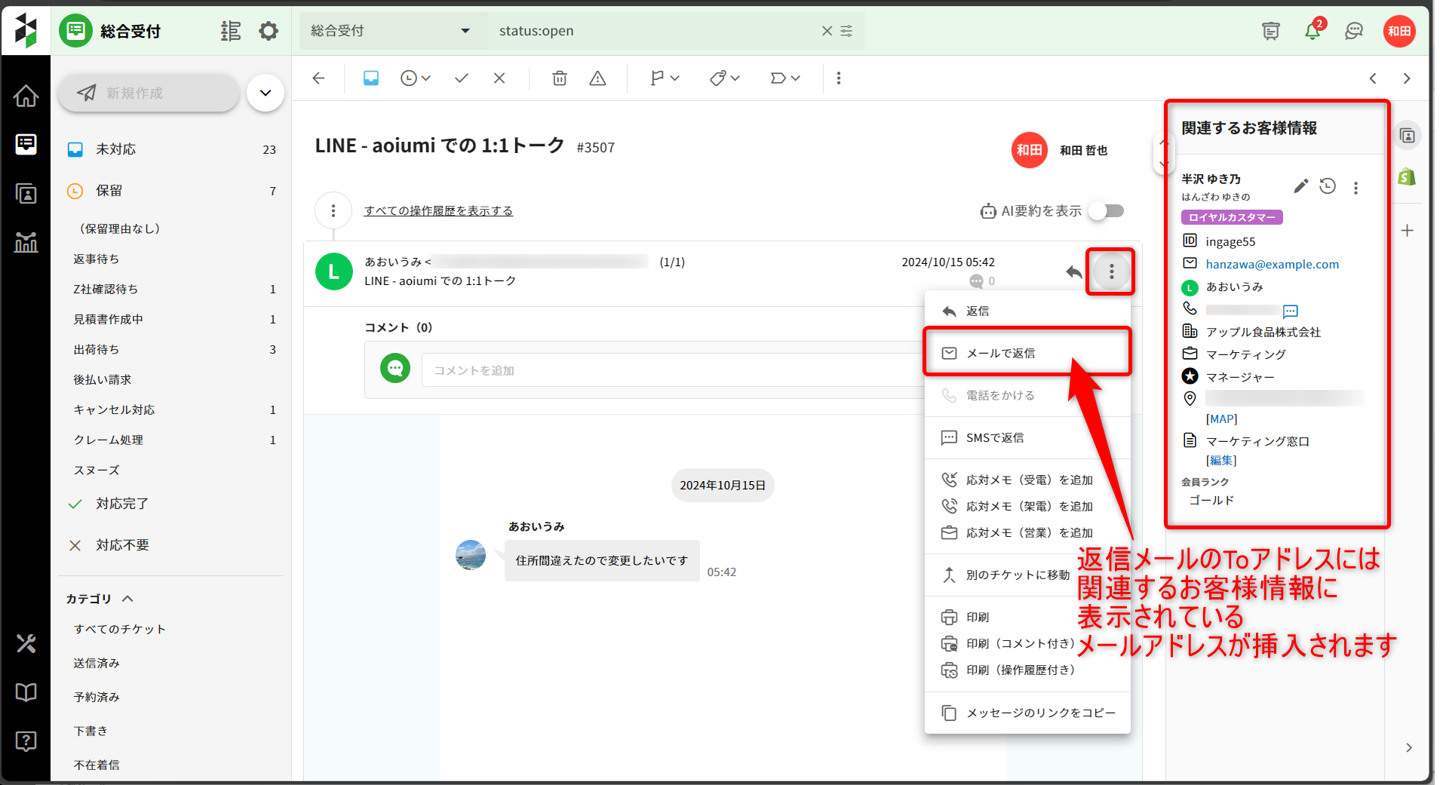
Task: Mark ticket as completed with checkmark
Action: 462,78
